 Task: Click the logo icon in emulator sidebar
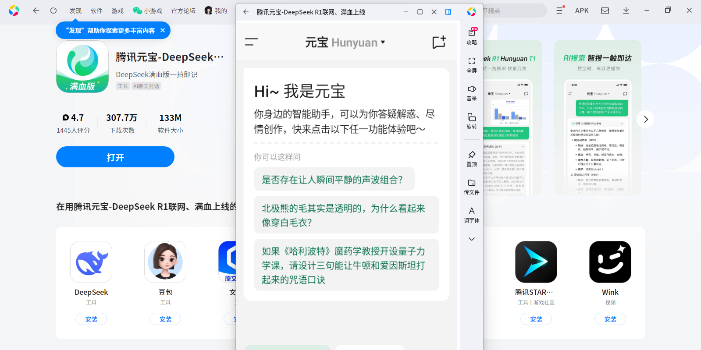tap(472, 12)
